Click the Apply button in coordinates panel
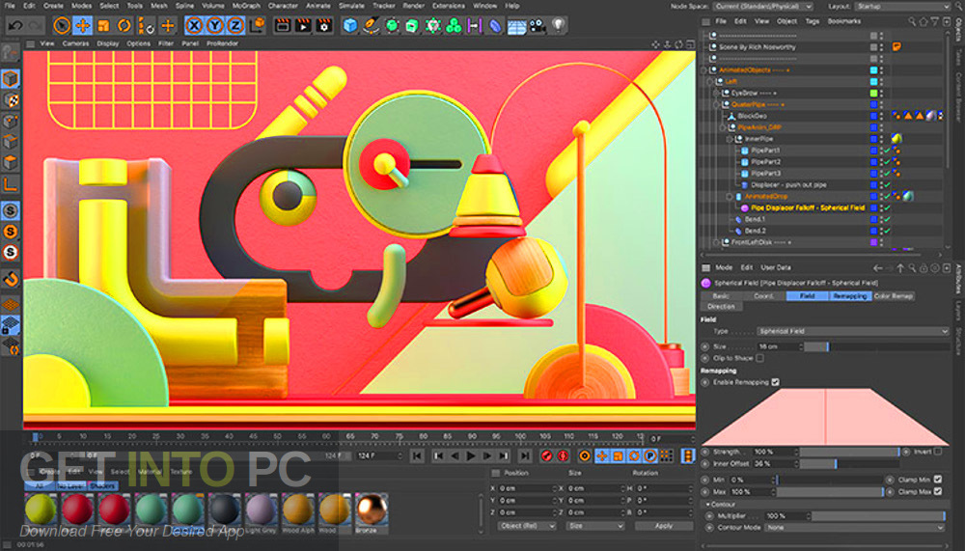 pos(663,526)
